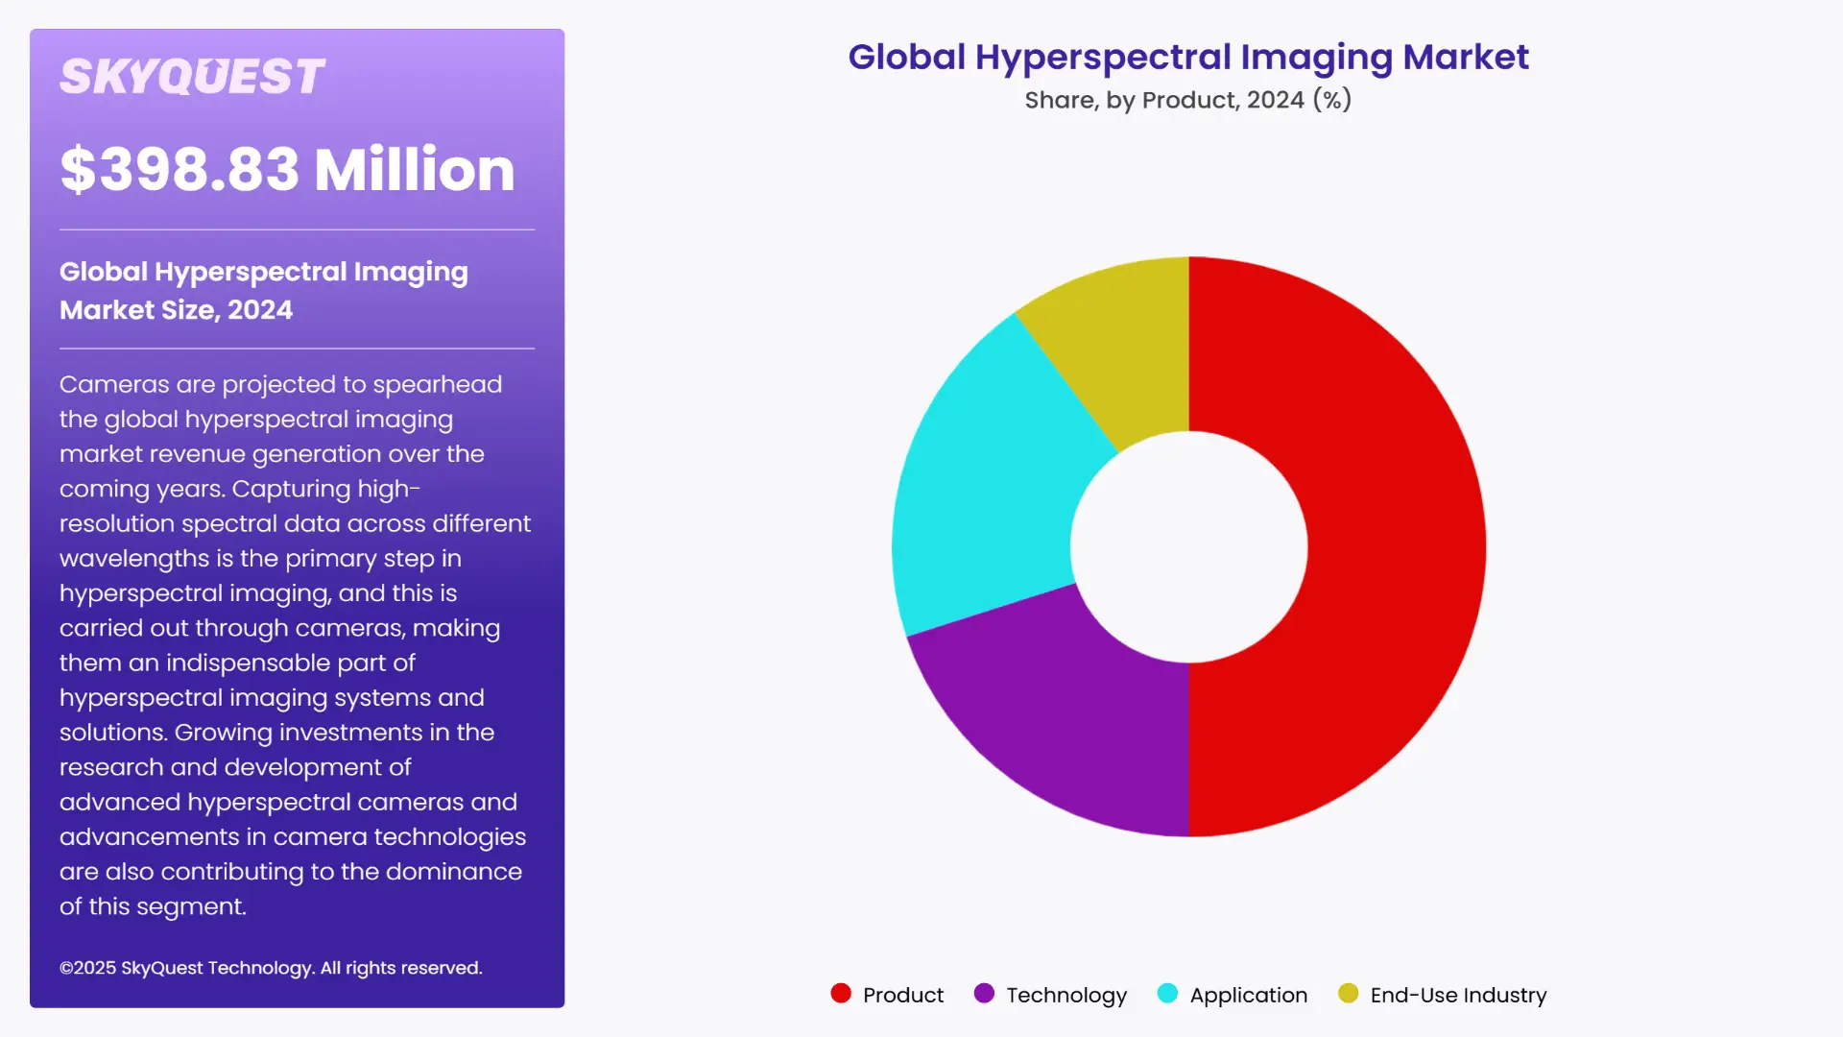Select the SkyQuest logo
The image size is (1843, 1037).
click(x=192, y=75)
